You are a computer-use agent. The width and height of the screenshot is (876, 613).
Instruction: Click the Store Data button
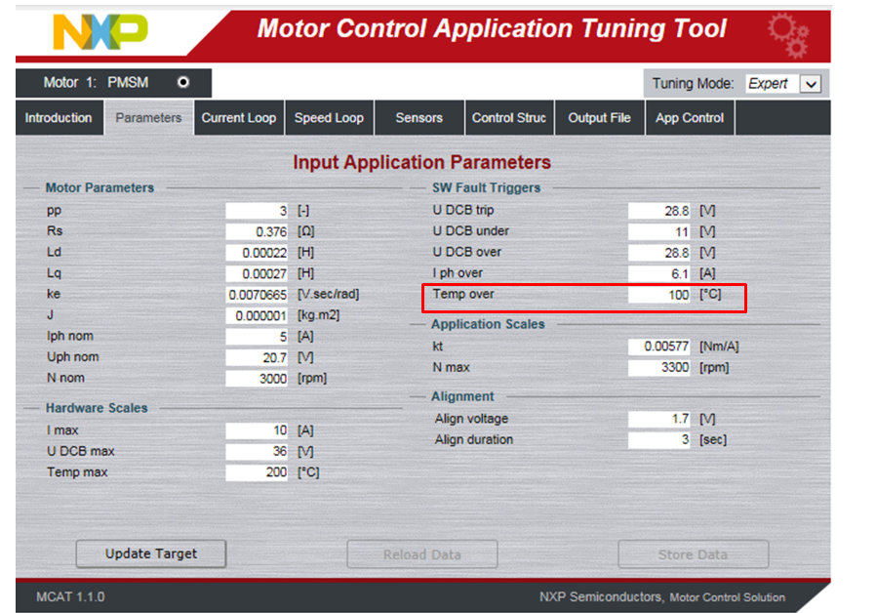(x=693, y=553)
